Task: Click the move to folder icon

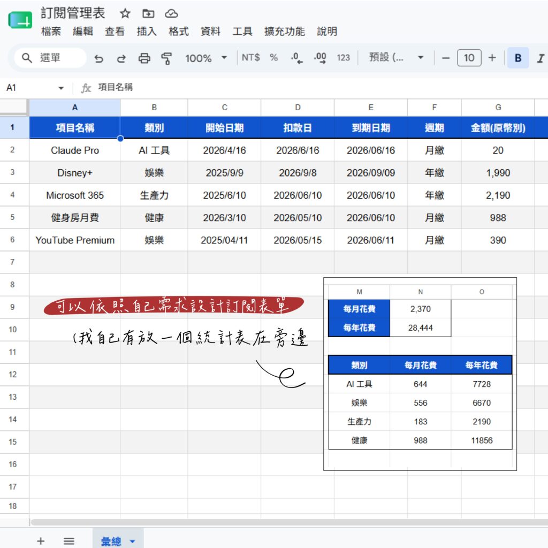Action: pyautogui.click(x=148, y=13)
